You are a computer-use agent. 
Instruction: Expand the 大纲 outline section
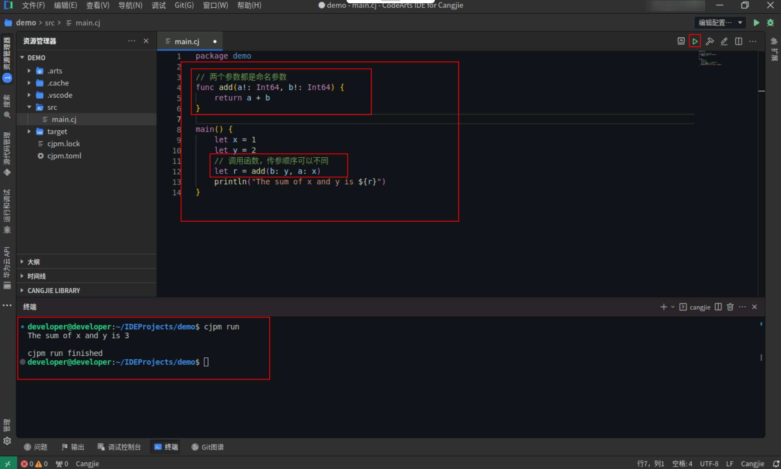pyautogui.click(x=87, y=262)
